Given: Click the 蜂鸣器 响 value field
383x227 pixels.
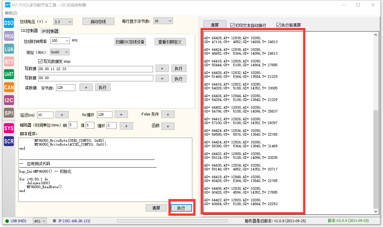Looking at the screenshot, I should [x=73, y=125].
